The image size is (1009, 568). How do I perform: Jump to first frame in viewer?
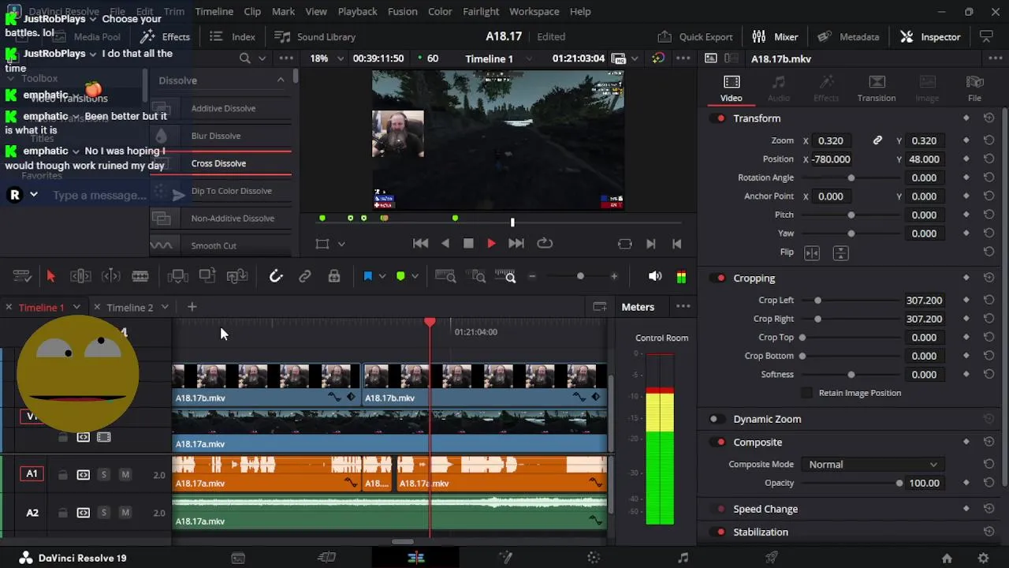tap(420, 244)
